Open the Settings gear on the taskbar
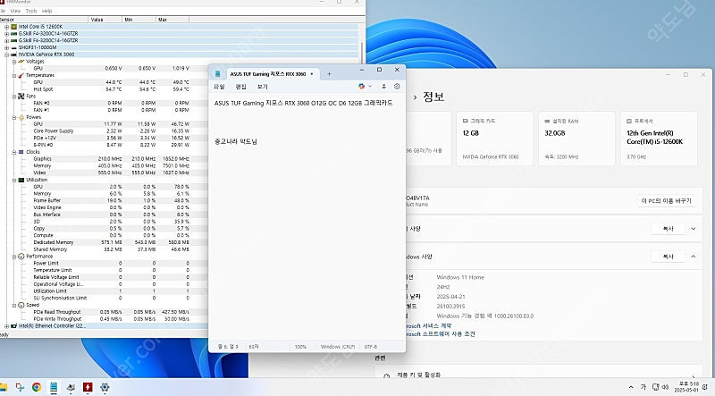 point(105,387)
